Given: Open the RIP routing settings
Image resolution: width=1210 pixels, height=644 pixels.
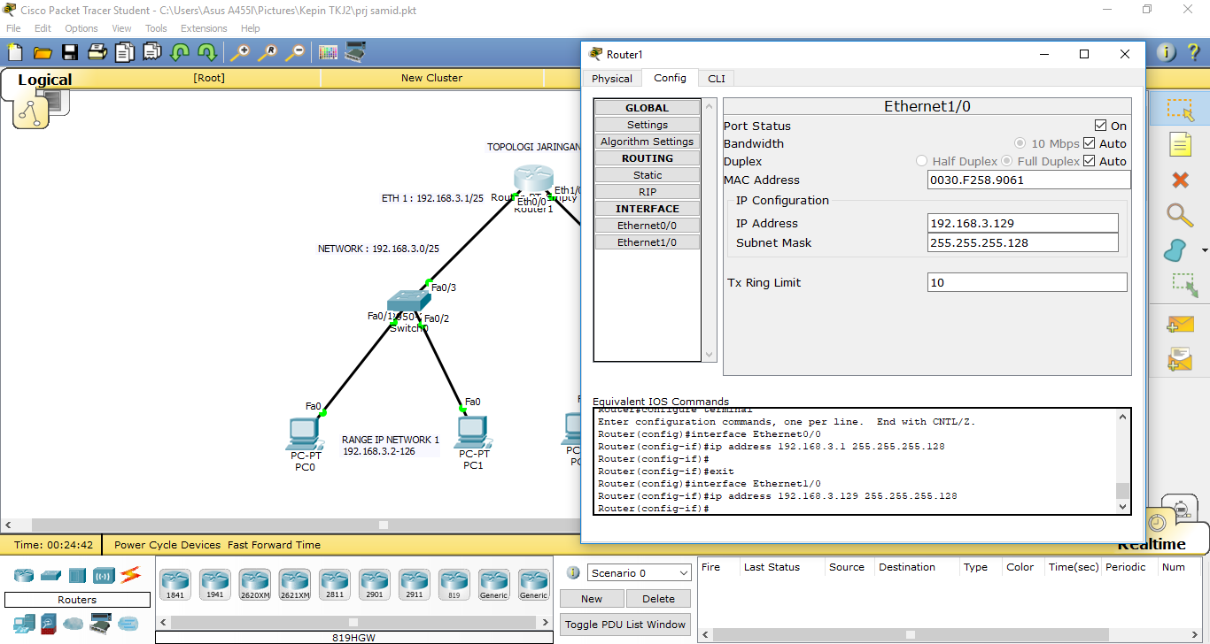Looking at the screenshot, I should pos(648,192).
